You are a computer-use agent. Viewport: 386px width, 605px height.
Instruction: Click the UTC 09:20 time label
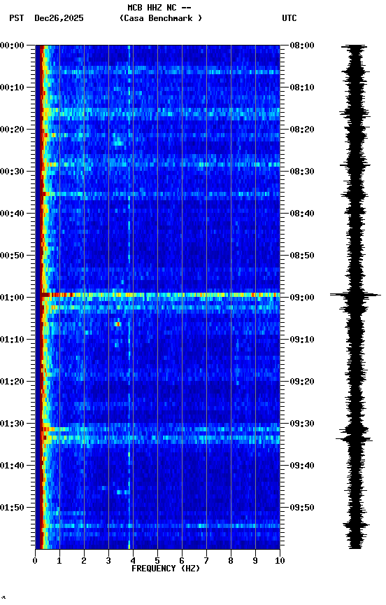click(x=302, y=382)
